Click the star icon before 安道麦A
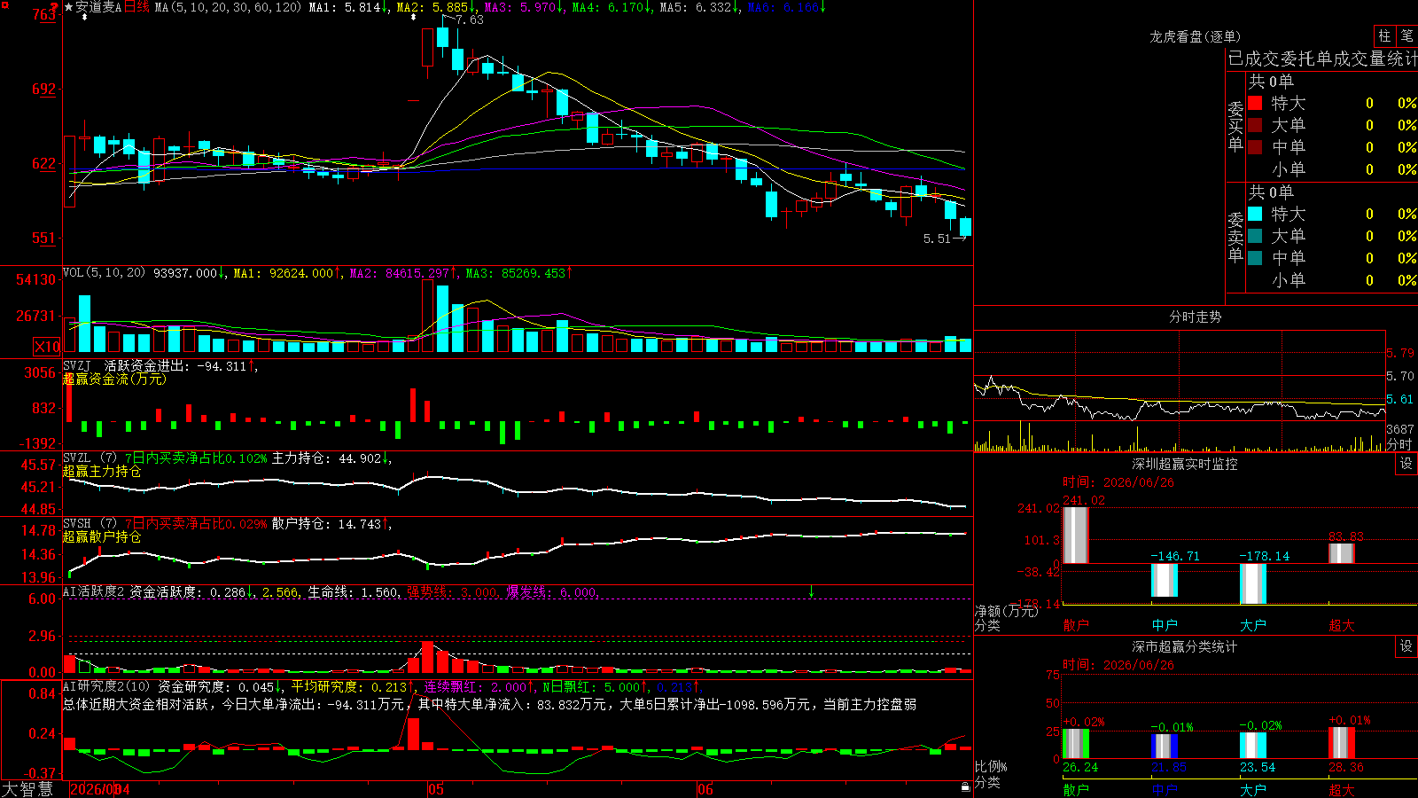The width and height of the screenshot is (1418, 798). pos(68,7)
